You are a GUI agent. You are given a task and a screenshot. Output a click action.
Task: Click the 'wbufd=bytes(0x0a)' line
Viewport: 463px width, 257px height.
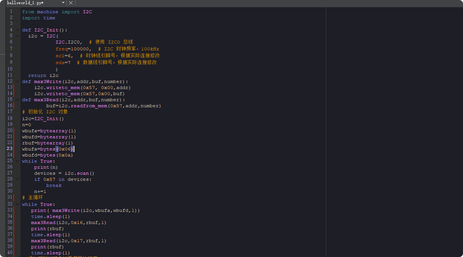(47, 155)
